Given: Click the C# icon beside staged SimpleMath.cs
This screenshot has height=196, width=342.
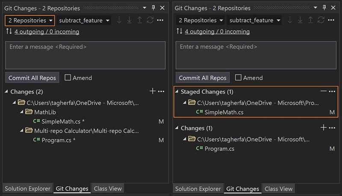Looking at the screenshot, I should click(x=199, y=112).
